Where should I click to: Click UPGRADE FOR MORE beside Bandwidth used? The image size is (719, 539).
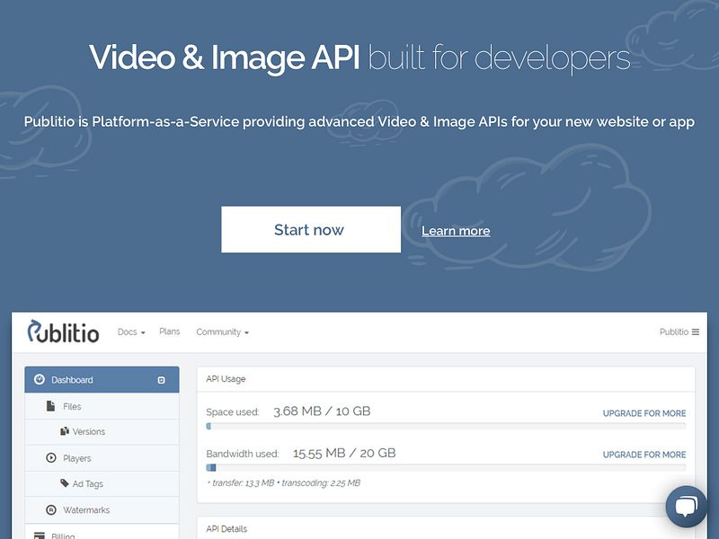click(x=644, y=455)
